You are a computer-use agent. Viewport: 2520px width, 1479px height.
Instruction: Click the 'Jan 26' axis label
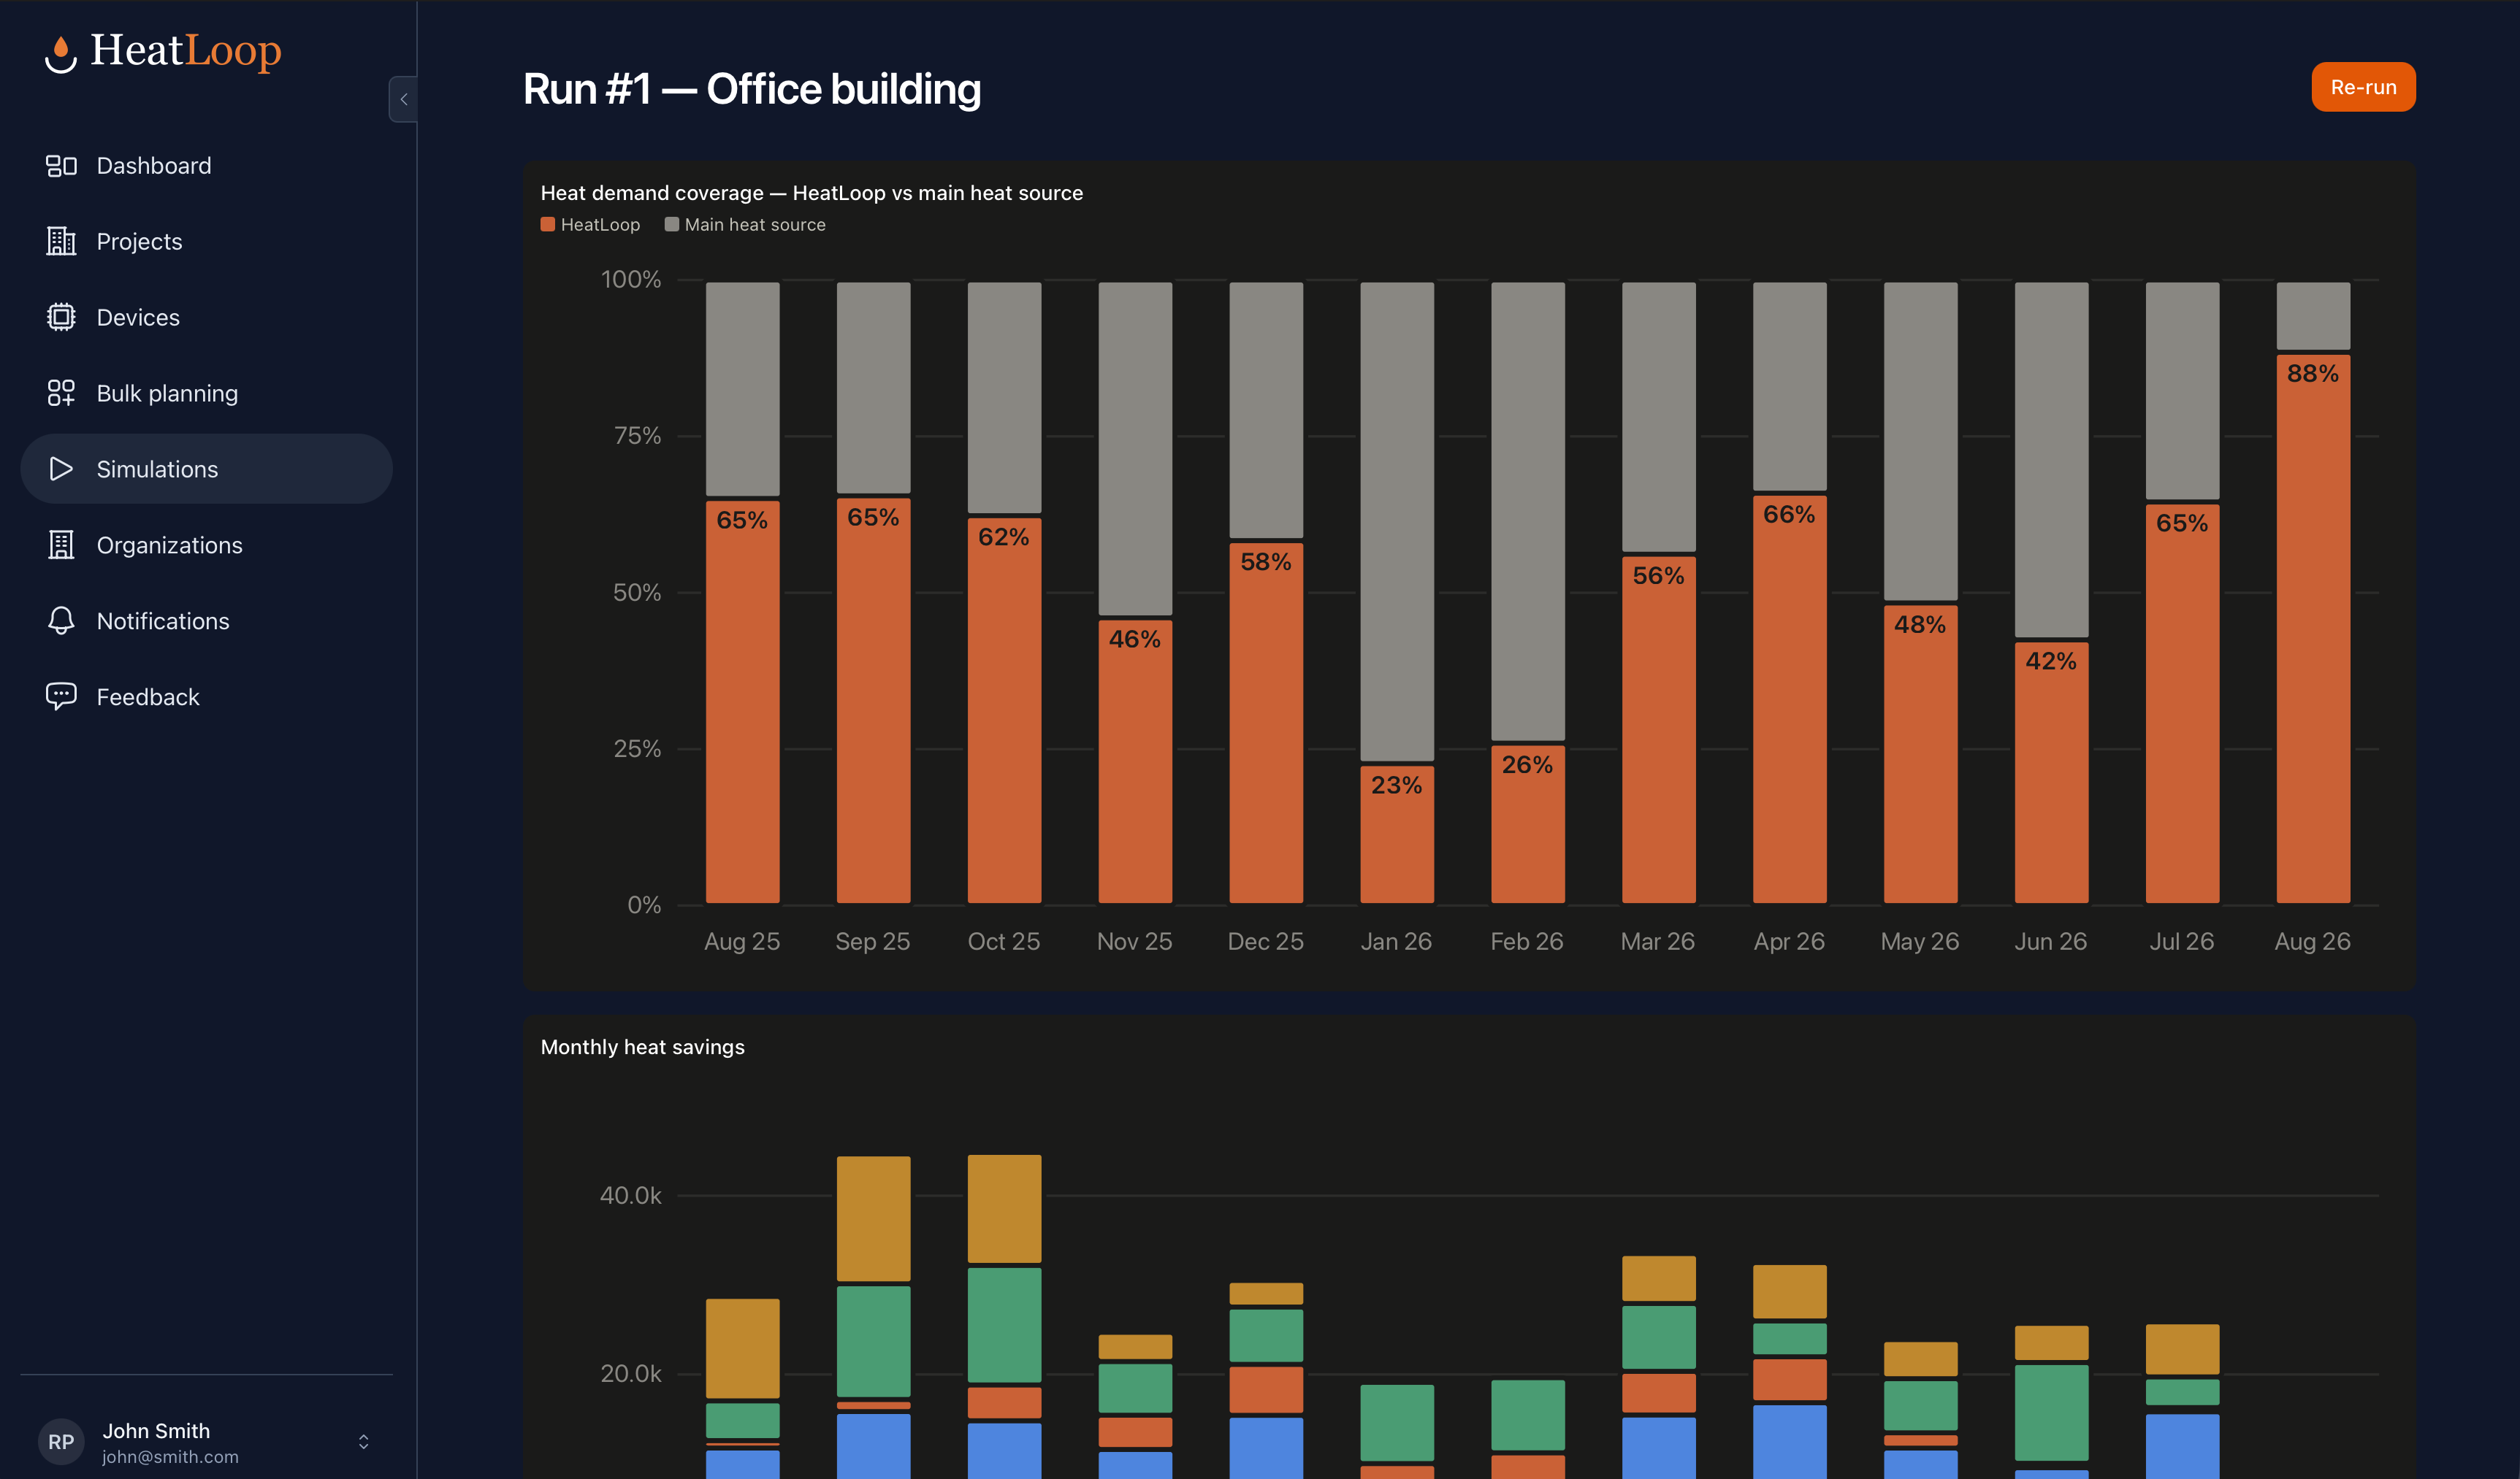[1396, 942]
